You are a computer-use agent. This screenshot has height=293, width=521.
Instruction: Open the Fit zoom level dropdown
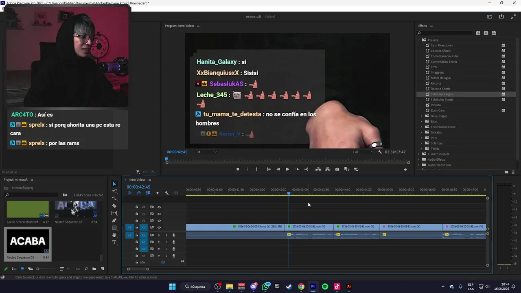coord(207,152)
